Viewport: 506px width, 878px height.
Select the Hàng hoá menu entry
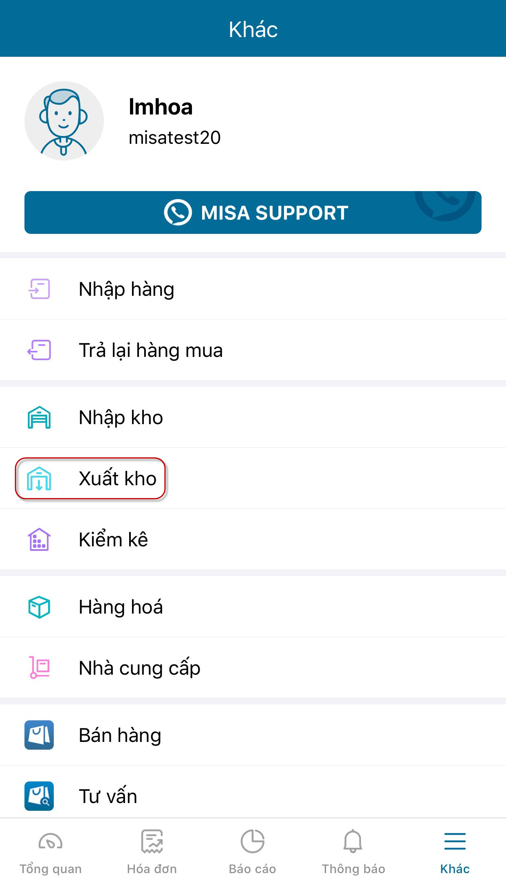[121, 607]
